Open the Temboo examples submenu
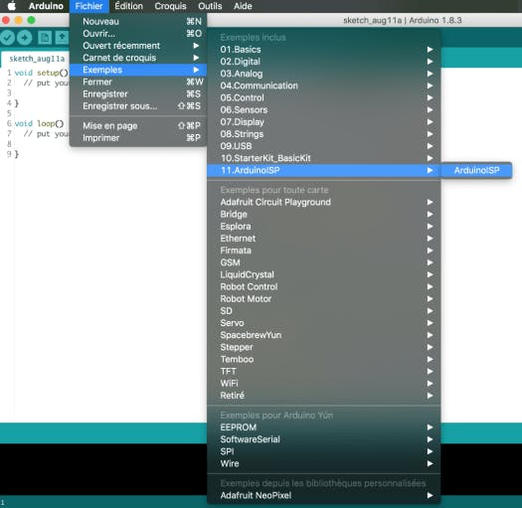This screenshot has height=508, width=522. [323, 359]
